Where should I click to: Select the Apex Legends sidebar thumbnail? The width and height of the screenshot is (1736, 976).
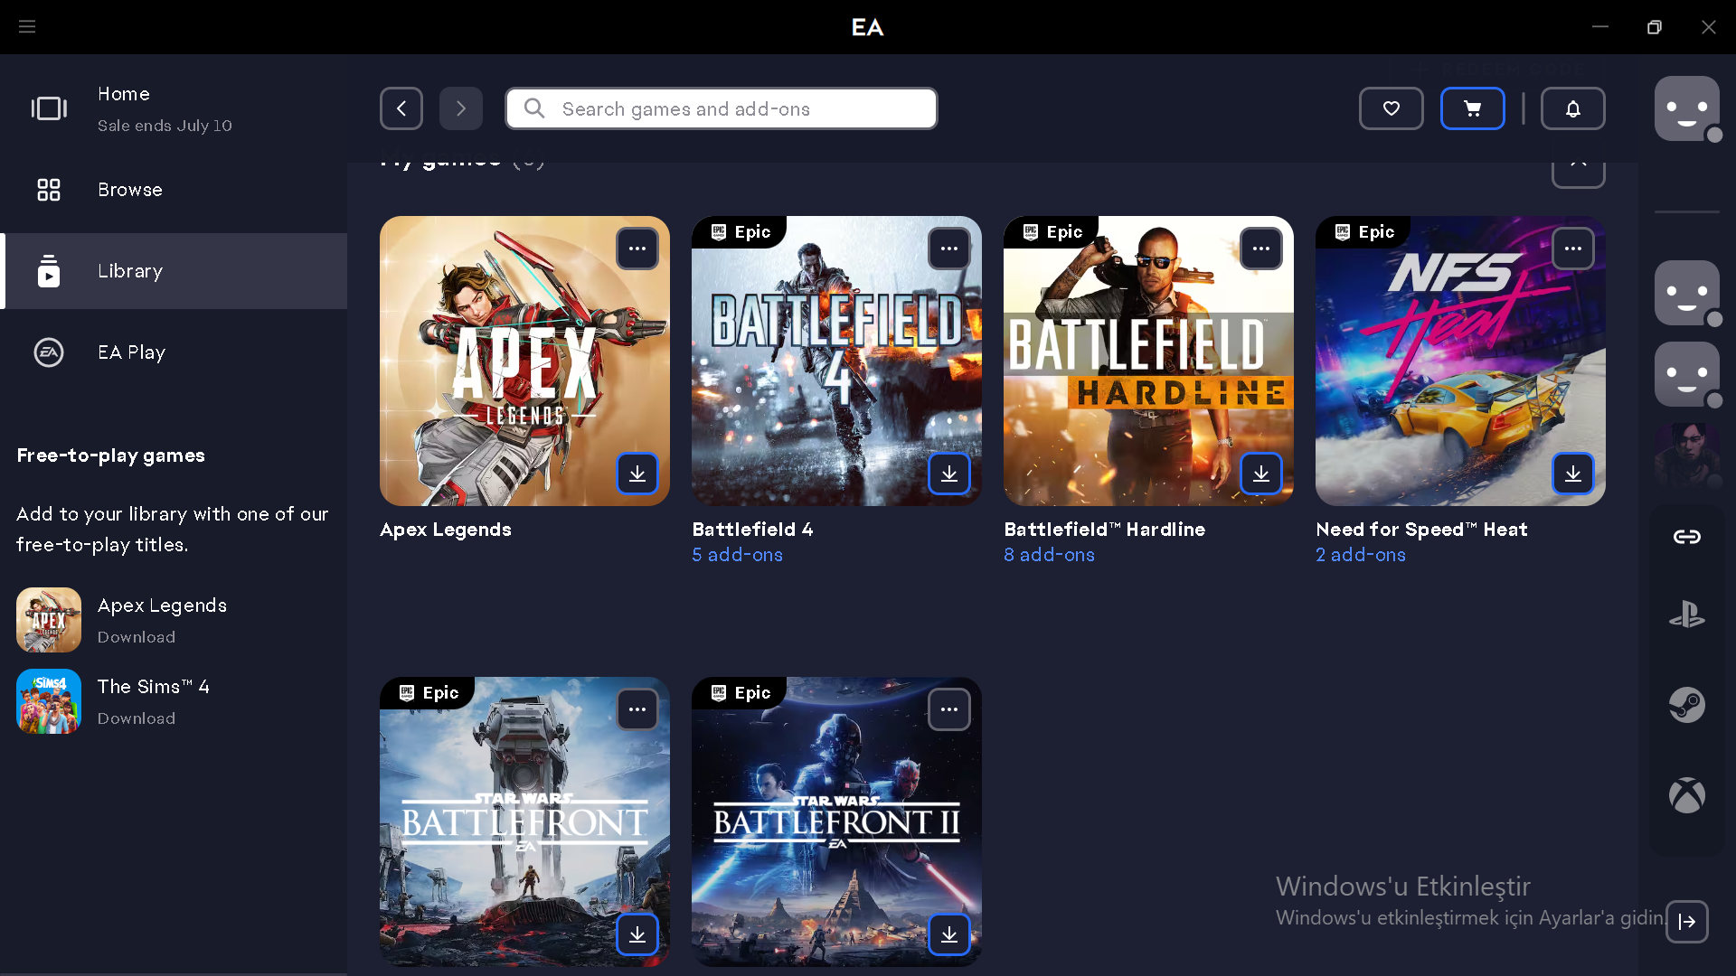(49, 620)
